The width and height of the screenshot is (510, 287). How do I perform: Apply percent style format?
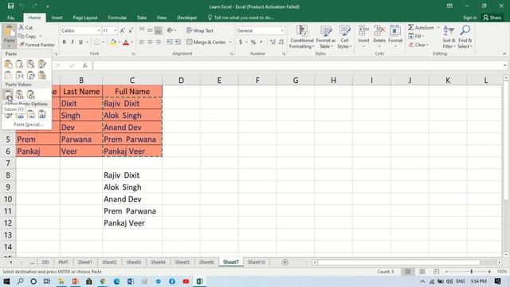pyautogui.click(x=253, y=42)
